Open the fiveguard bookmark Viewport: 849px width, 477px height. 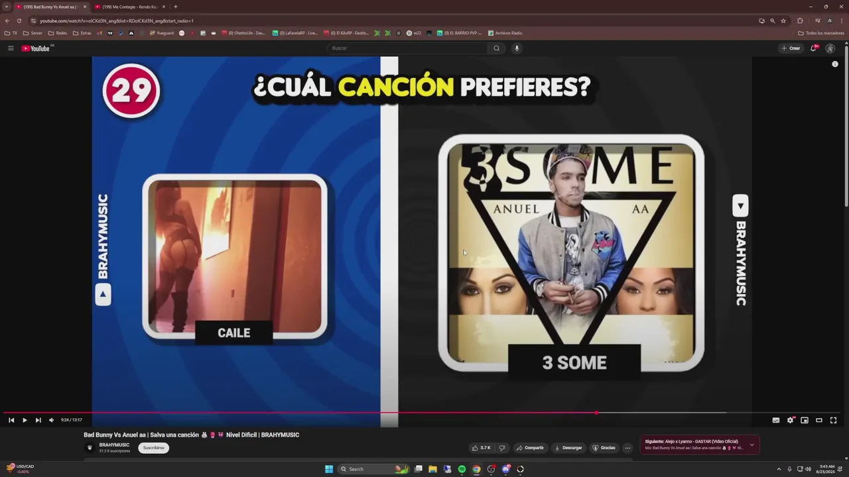pos(162,33)
